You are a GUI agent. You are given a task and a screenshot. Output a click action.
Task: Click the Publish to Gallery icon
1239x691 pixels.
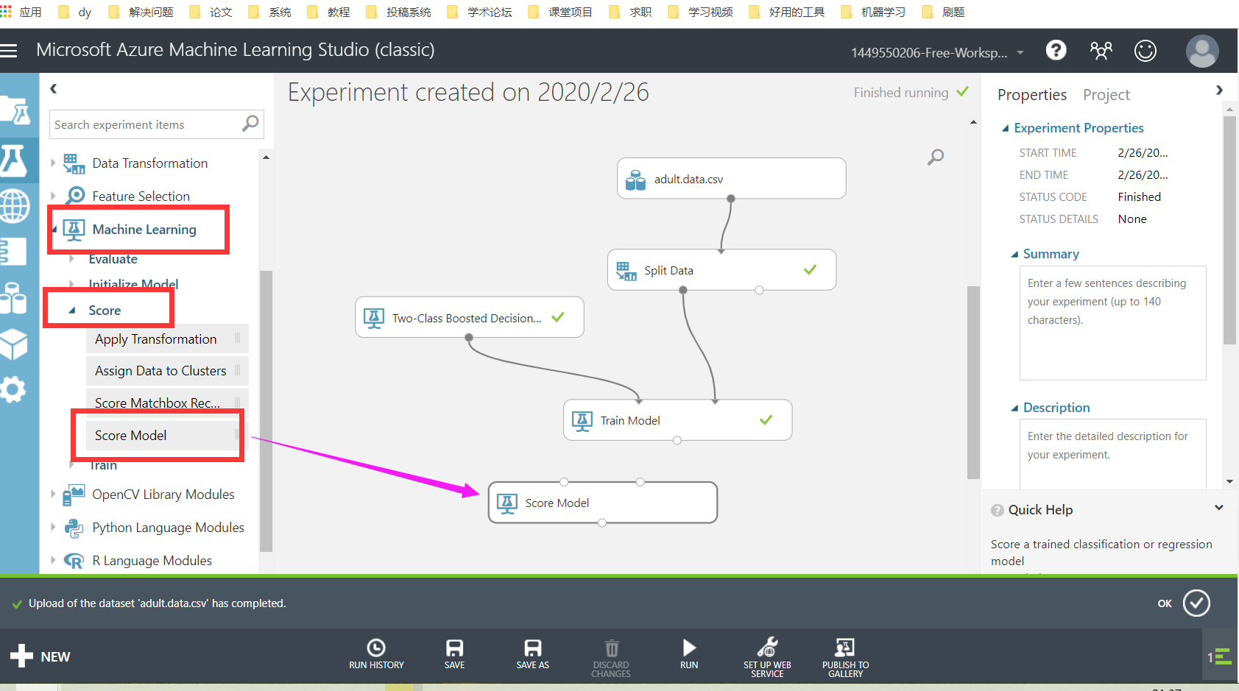(845, 648)
